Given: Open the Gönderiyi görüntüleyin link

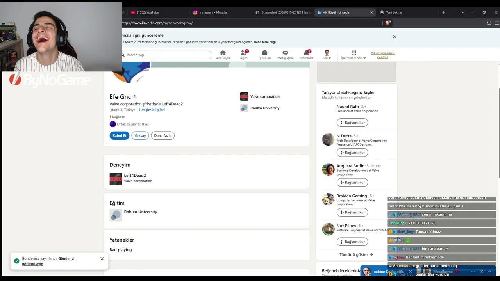Looking at the screenshot, I should (49, 261).
